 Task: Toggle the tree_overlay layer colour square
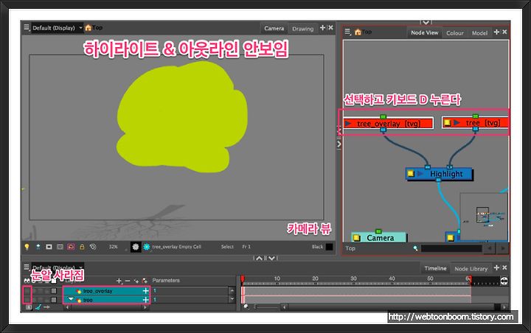point(54,291)
